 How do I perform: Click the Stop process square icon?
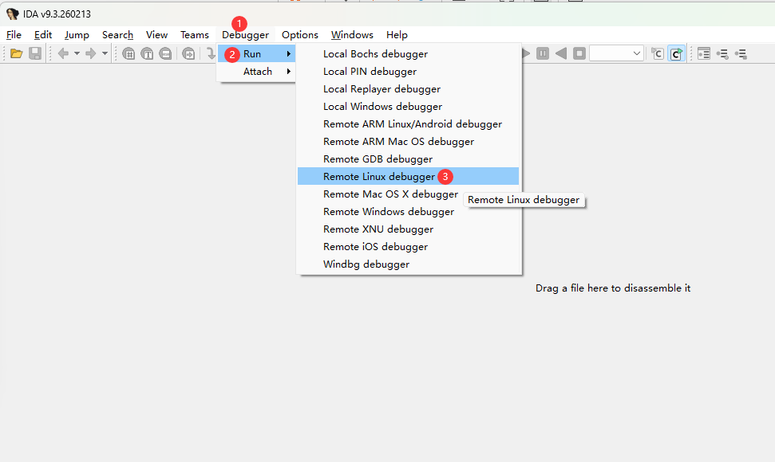pyautogui.click(x=579, y=53)
